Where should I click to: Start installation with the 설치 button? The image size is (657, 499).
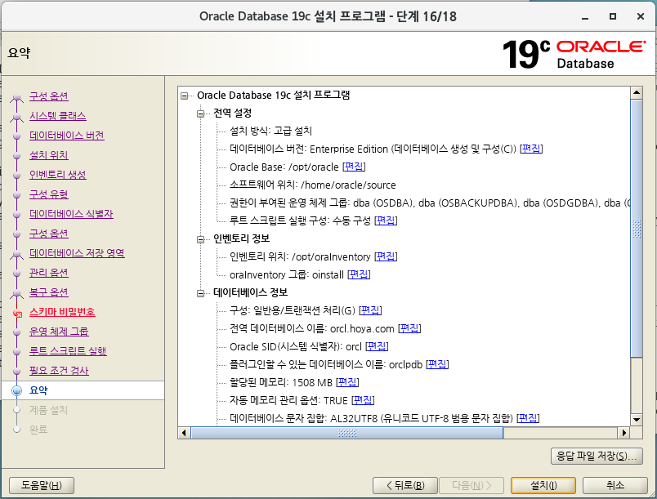click(543, 485)
